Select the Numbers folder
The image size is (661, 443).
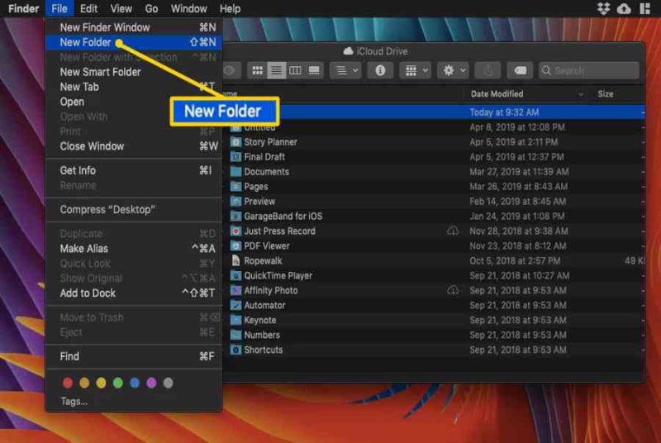pos(434,335)
